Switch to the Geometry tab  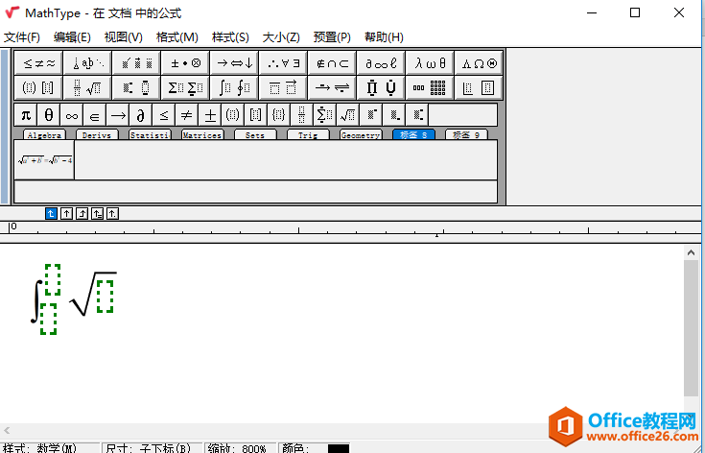point(361,134)
